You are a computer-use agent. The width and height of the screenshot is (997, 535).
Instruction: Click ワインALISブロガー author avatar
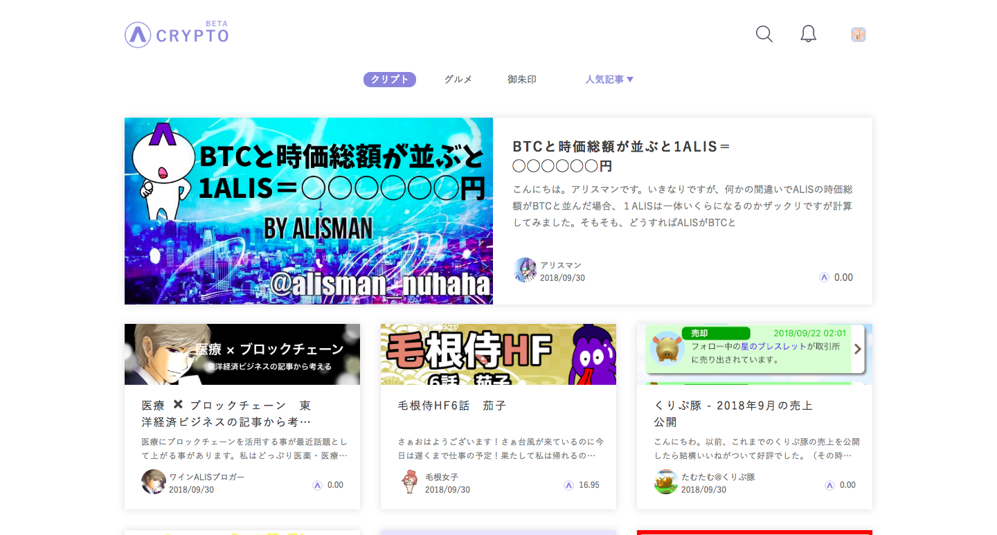[x=153, y=482]
